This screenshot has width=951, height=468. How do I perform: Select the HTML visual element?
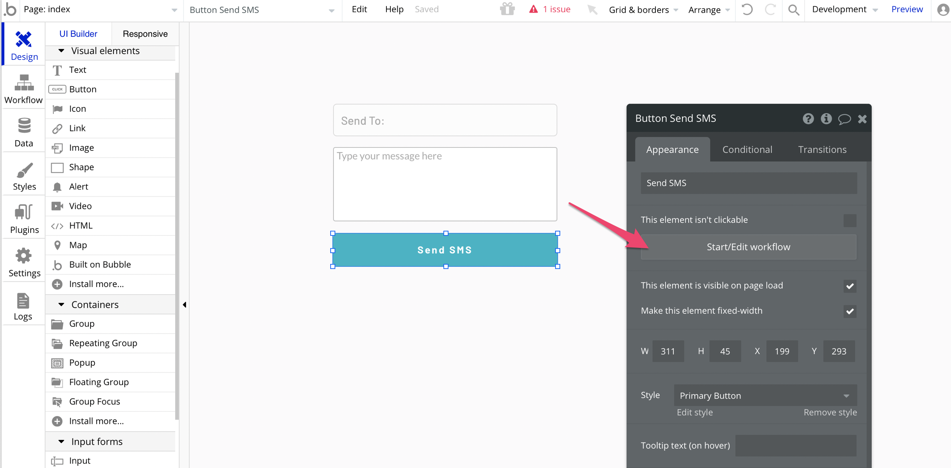pos(110,226)
